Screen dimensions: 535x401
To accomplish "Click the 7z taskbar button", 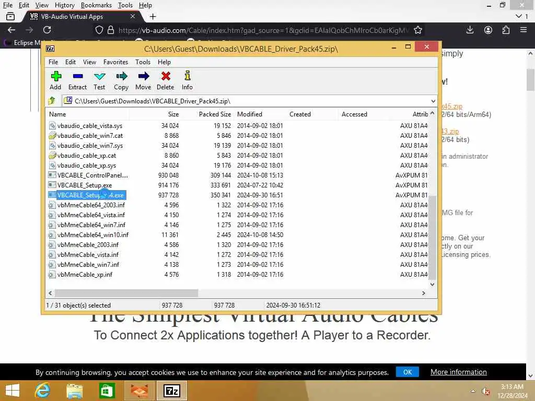I will coord(172,391).
